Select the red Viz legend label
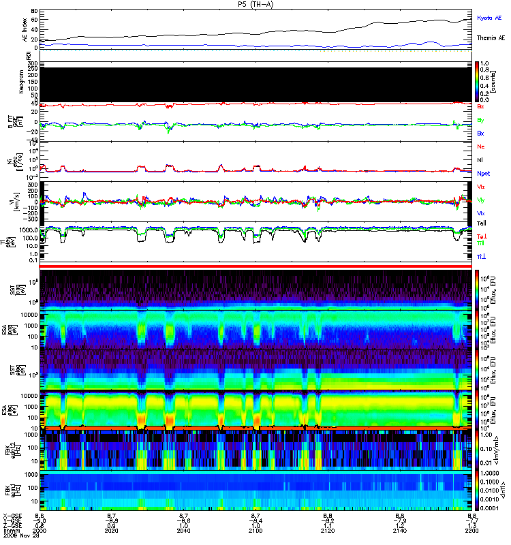The height and width of the screenshot is (545, 511). [x=480, y=187]
